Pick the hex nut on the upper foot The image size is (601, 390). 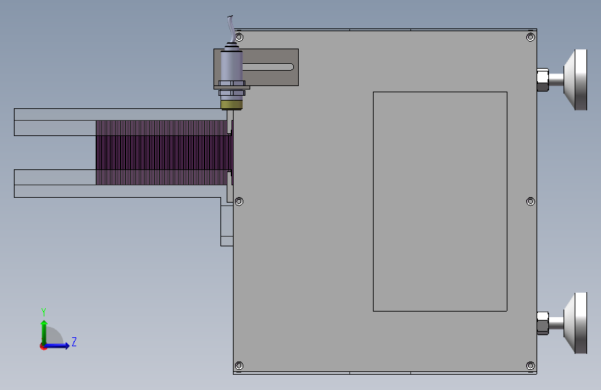tap(543, 80)
